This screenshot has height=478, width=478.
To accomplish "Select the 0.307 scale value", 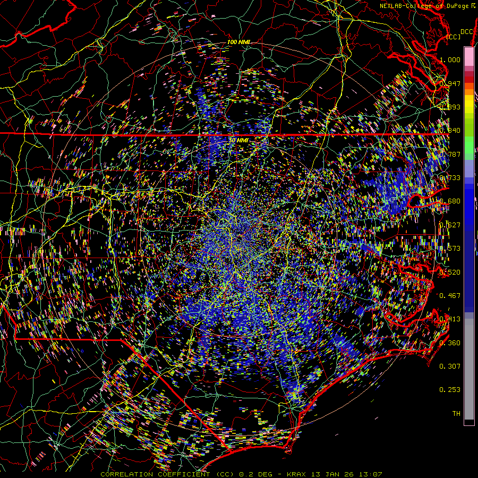I will point(450,366).
